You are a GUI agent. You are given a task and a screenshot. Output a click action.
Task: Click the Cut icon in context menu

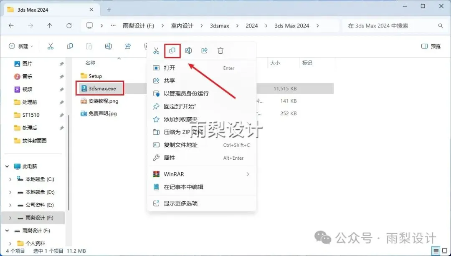156,51
